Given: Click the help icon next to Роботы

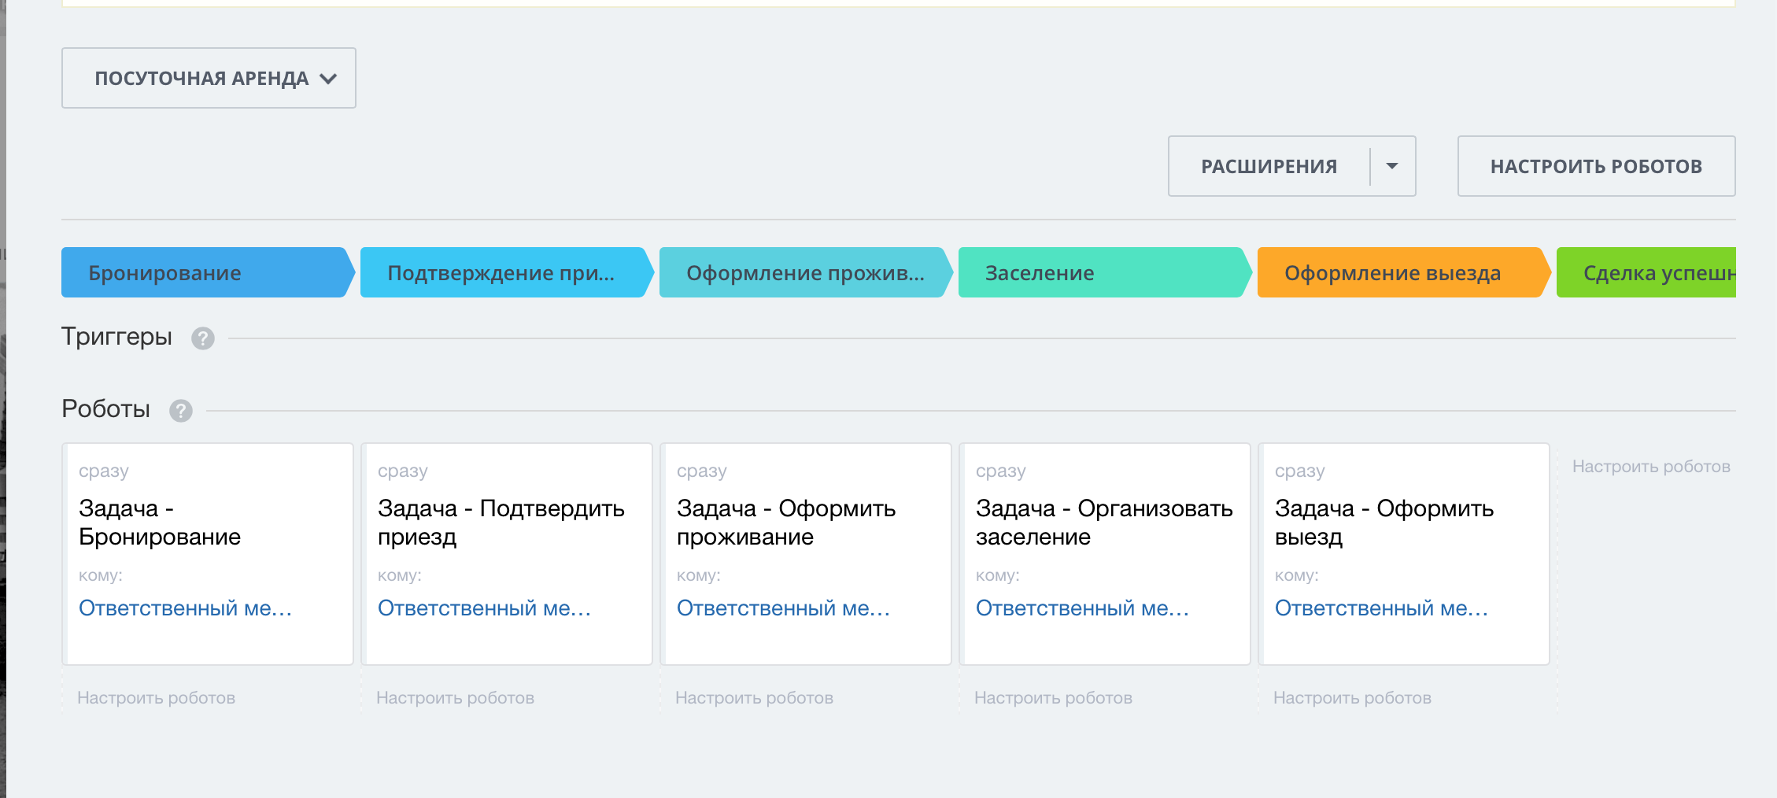Looking at the screenshot, I should (181, 411).
